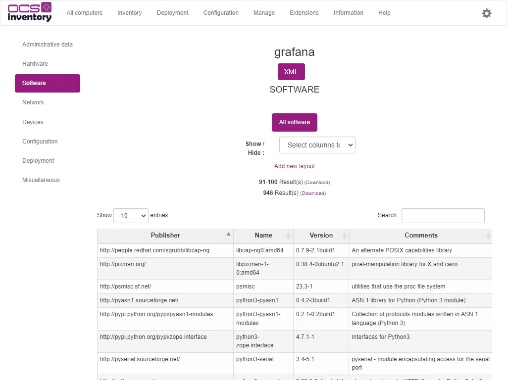The height and width of the screenshot is (380, 507).
Task: Click version 4.7.1-1 cell
Action: [x=321, y=341]
